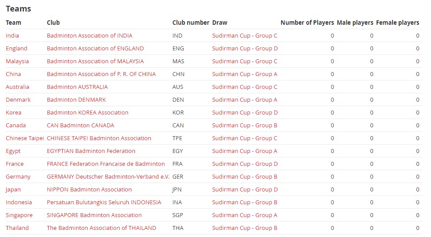Open the Denmark team link

18,99
